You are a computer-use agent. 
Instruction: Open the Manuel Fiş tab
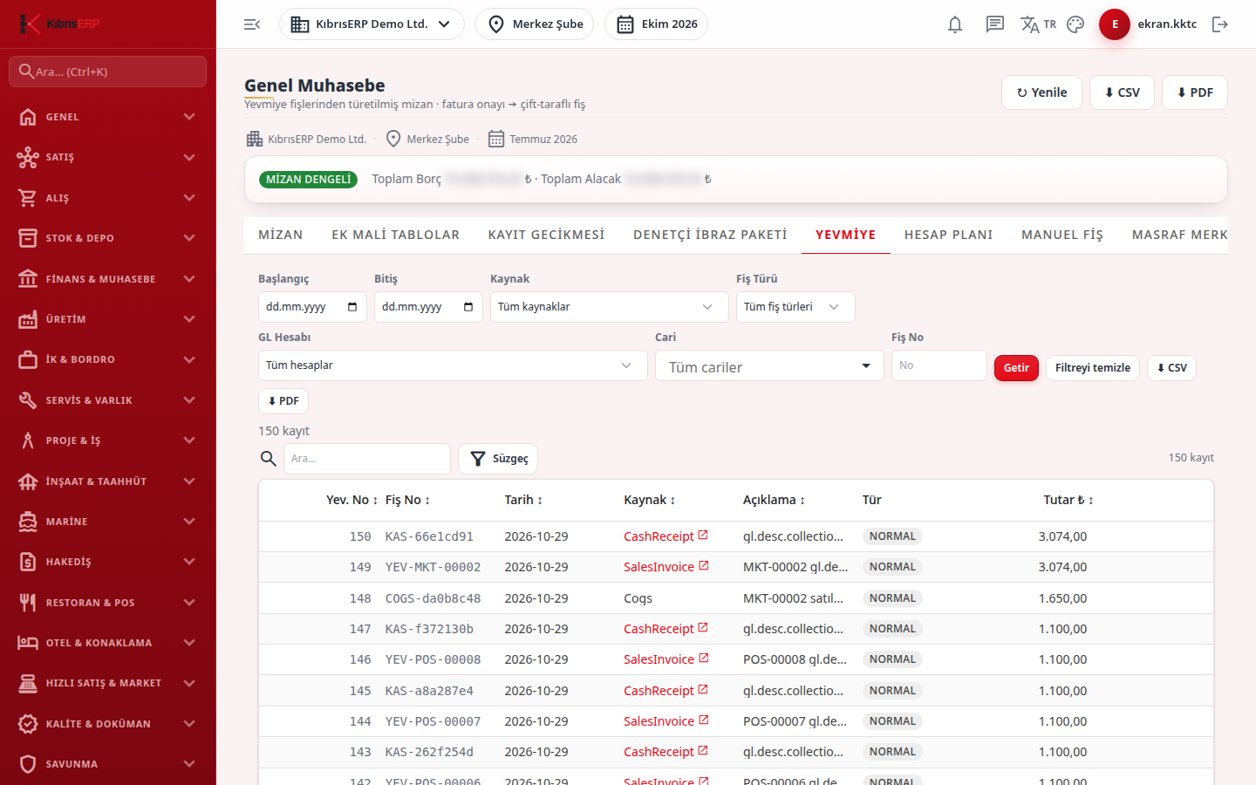pos(1062,235)
